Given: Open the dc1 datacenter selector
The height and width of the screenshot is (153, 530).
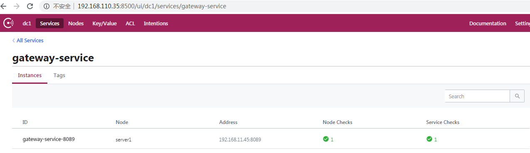Looking at the screenshot, I should (27, 23).
